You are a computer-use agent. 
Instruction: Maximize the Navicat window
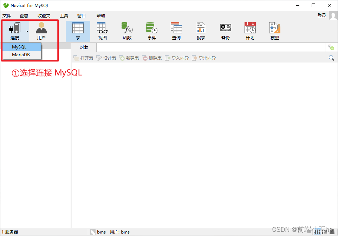coord(313,5)
